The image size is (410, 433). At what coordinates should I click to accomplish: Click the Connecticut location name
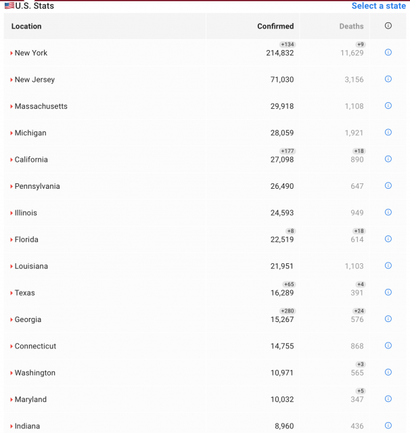pos(35,346)
